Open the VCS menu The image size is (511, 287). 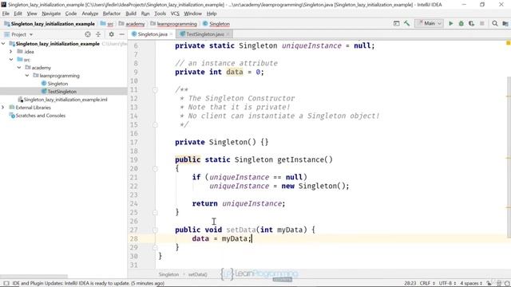click(x=175, y=14)
